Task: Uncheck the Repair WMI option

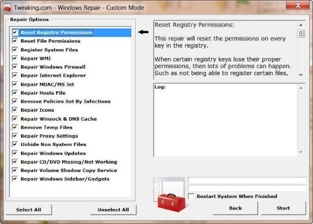Action: (x=15, y=58)
